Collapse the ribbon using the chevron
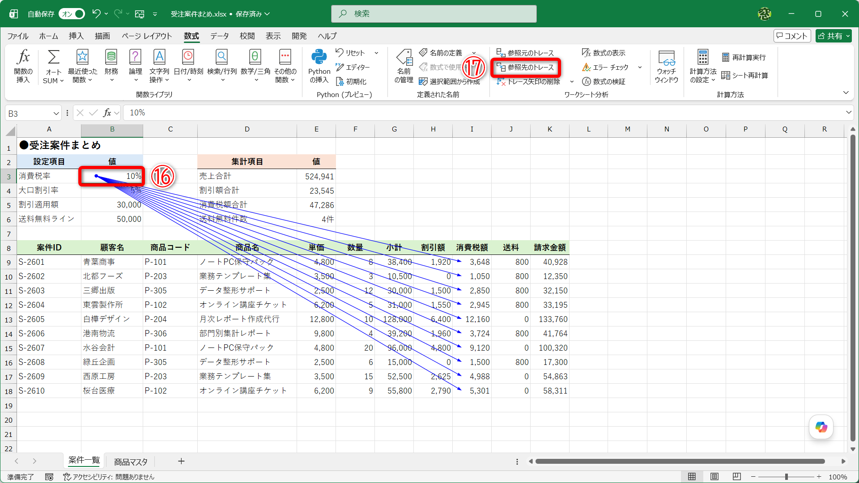859x483 pixels. tap(846, 93)
